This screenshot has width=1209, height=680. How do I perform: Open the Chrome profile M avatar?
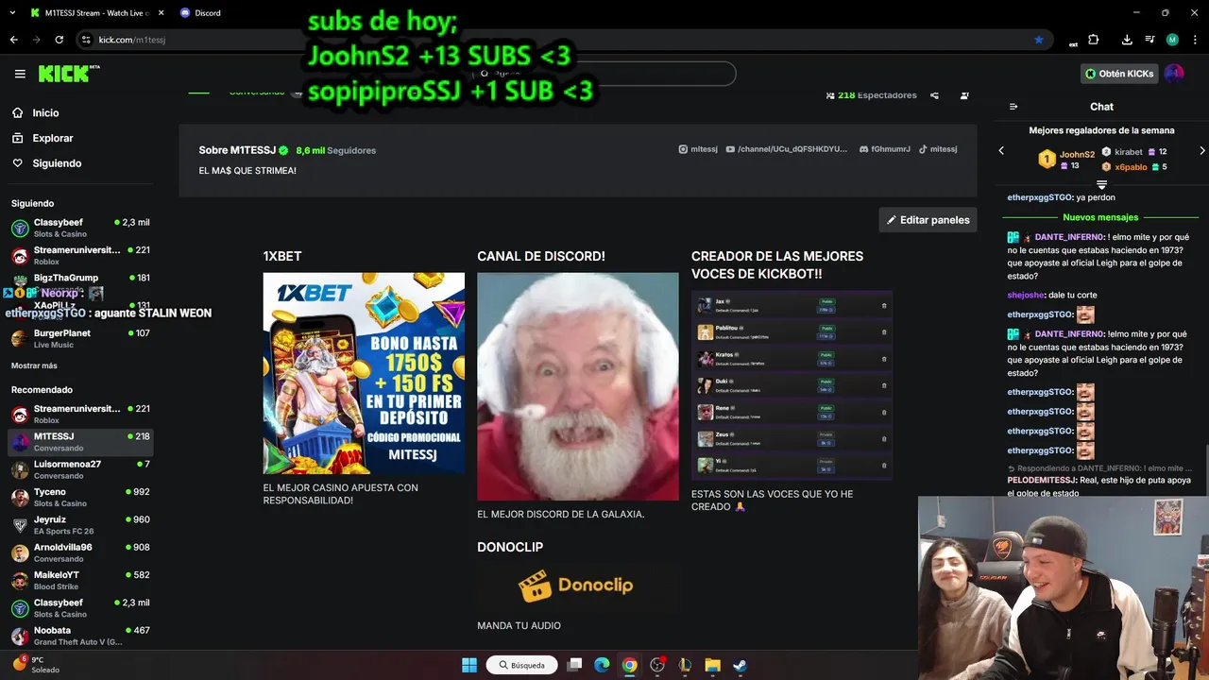(x=1172, y=40)
